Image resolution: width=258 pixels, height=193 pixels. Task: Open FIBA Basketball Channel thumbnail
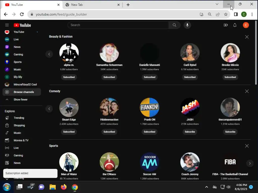coord(230,162)
